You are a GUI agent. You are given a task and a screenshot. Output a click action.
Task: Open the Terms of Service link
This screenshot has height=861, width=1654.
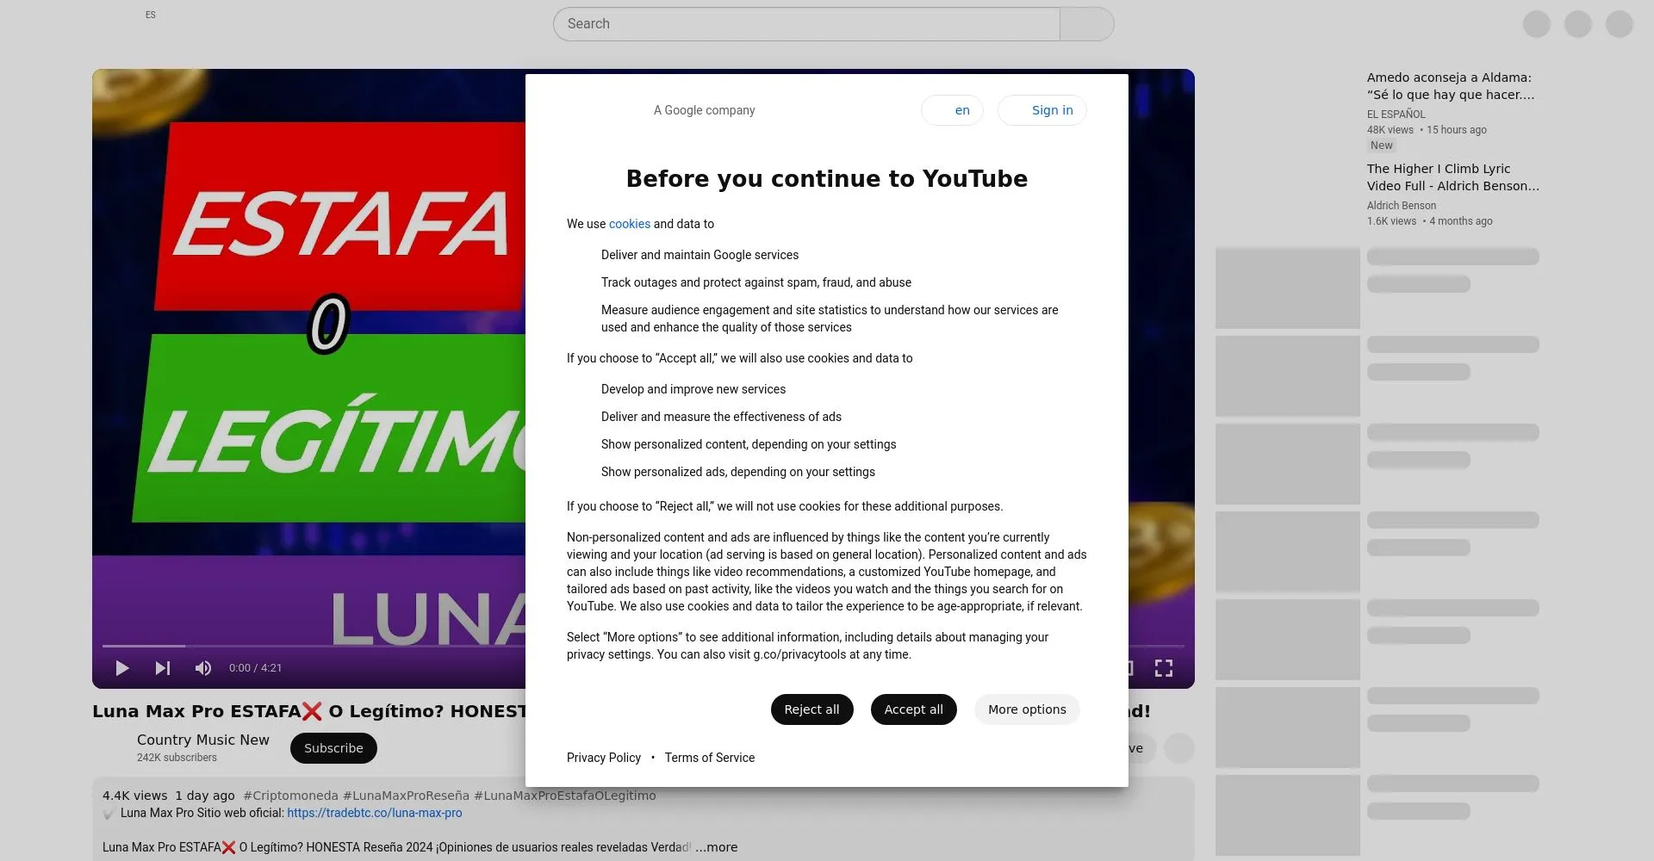[x=710, y=758]
